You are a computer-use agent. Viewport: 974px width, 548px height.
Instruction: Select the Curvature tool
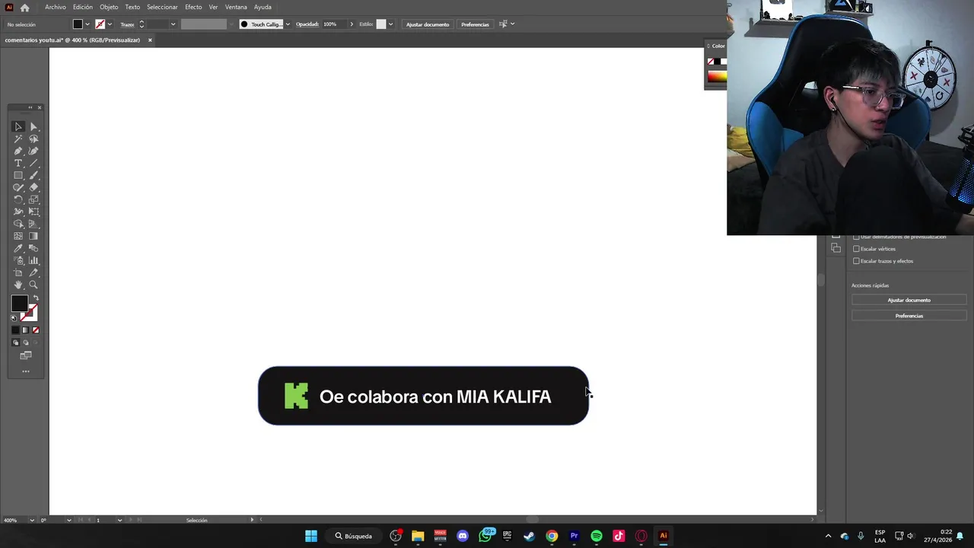[x=33, y=151]
